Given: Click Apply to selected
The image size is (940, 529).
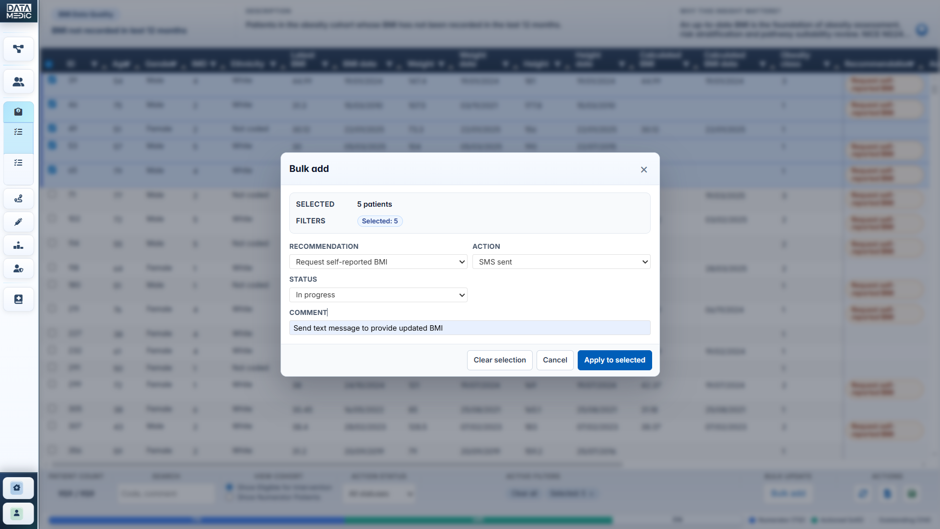Looking at the screenshot, I should tap(614, 360).
